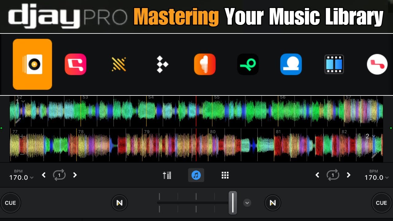393x221 pixels.
Task: Toggle loop on left deck
Action: pyautogui.click(x=59, y=175)
